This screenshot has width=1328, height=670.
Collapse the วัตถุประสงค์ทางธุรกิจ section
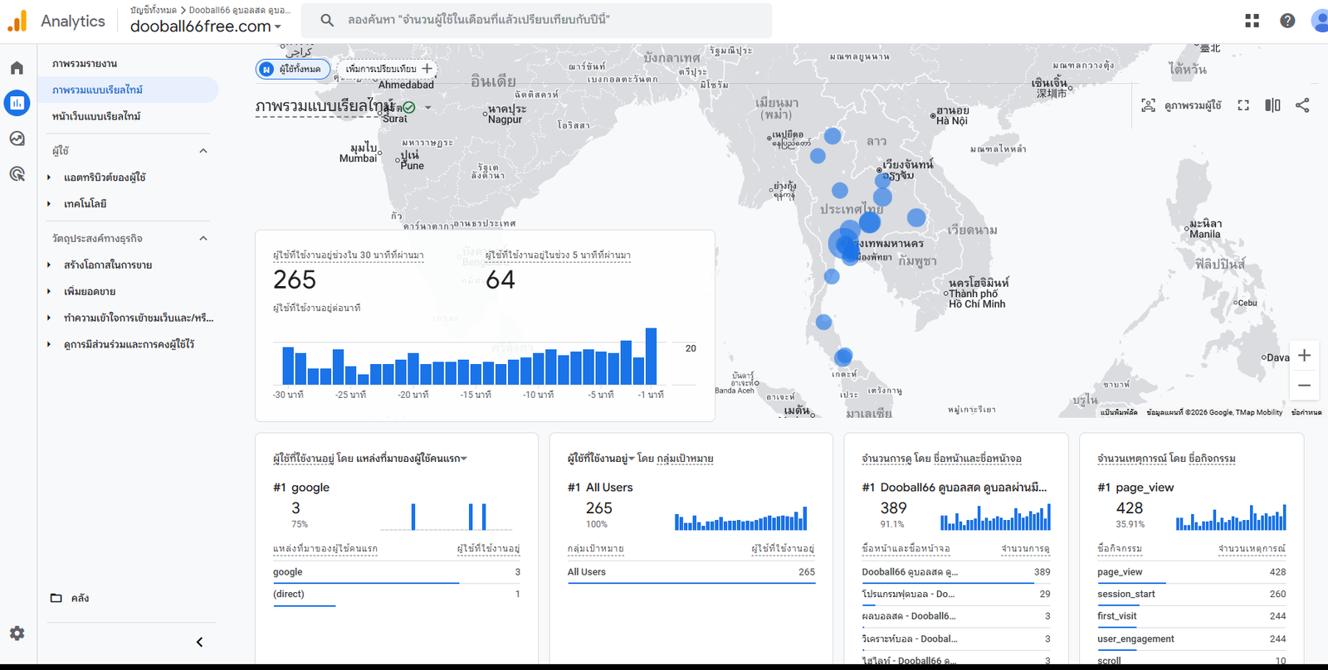203,239
